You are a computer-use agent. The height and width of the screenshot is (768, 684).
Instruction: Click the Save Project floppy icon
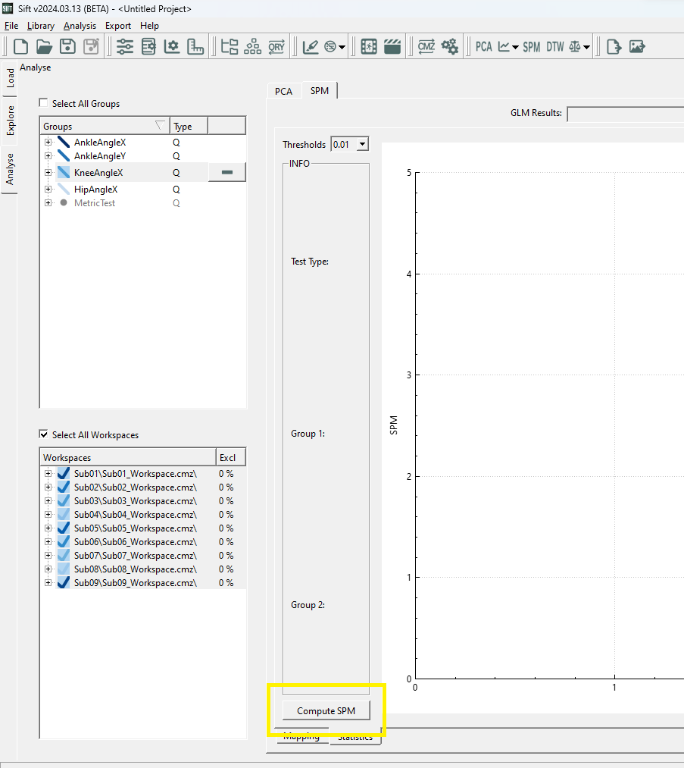click(67, 46)
